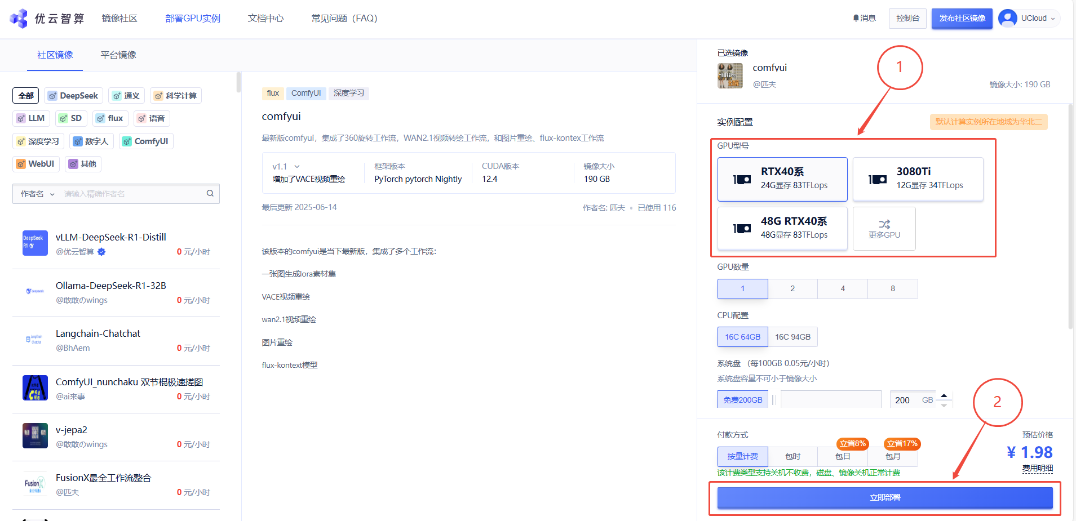Choose 16C 94GB CPU configuration
Viewport: 1076px width, 521px height.
(792, 337)
